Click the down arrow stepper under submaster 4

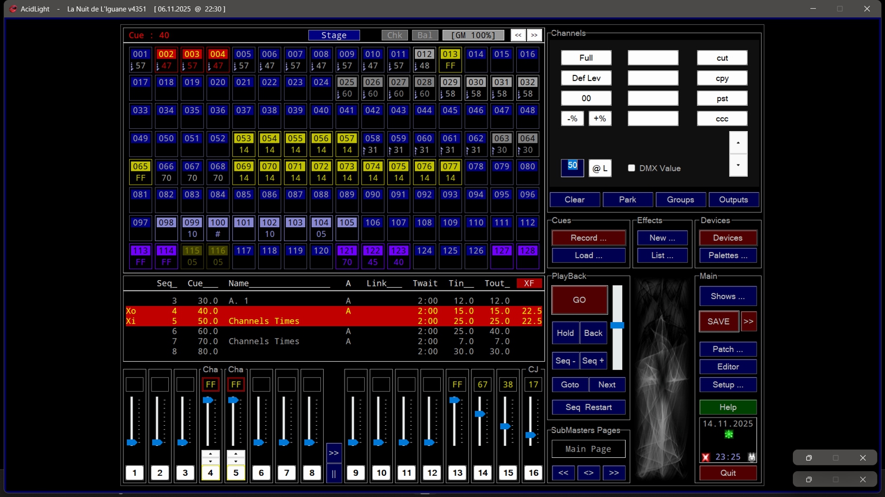tap(210, 461)
